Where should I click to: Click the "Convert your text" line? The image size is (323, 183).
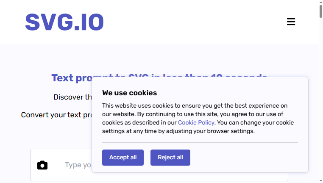point(56,115)
